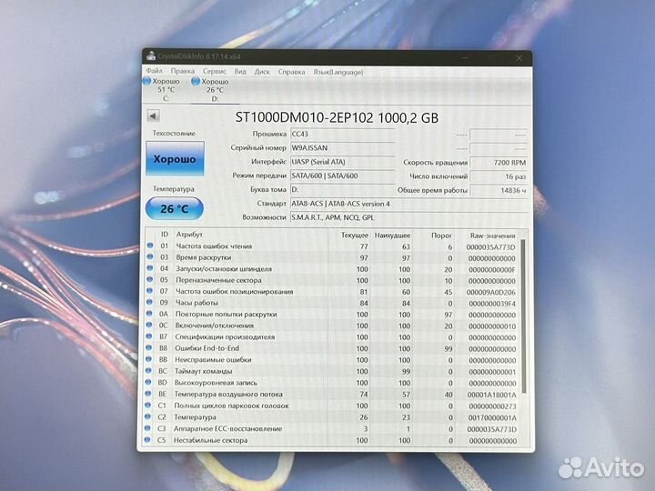This screenshot has height=491, width=655.
Task: Click status icon for Время раскрутки row
Action: (x=150, y=257)
